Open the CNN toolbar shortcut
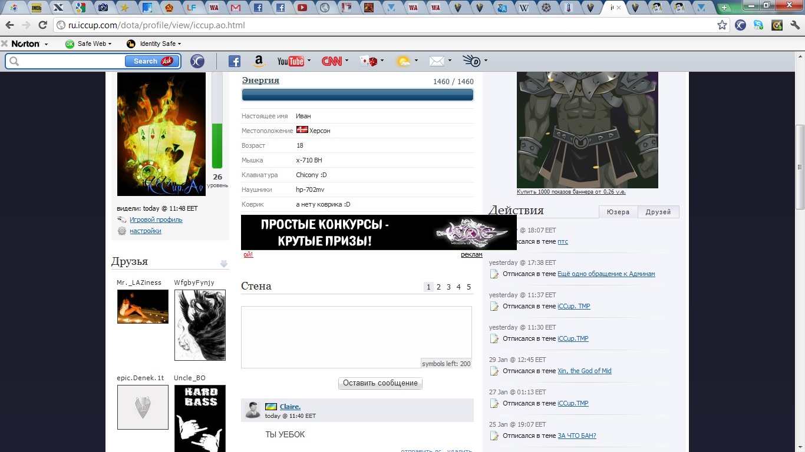The width and height of the screenshot is (805, 452). coord(332,61)
